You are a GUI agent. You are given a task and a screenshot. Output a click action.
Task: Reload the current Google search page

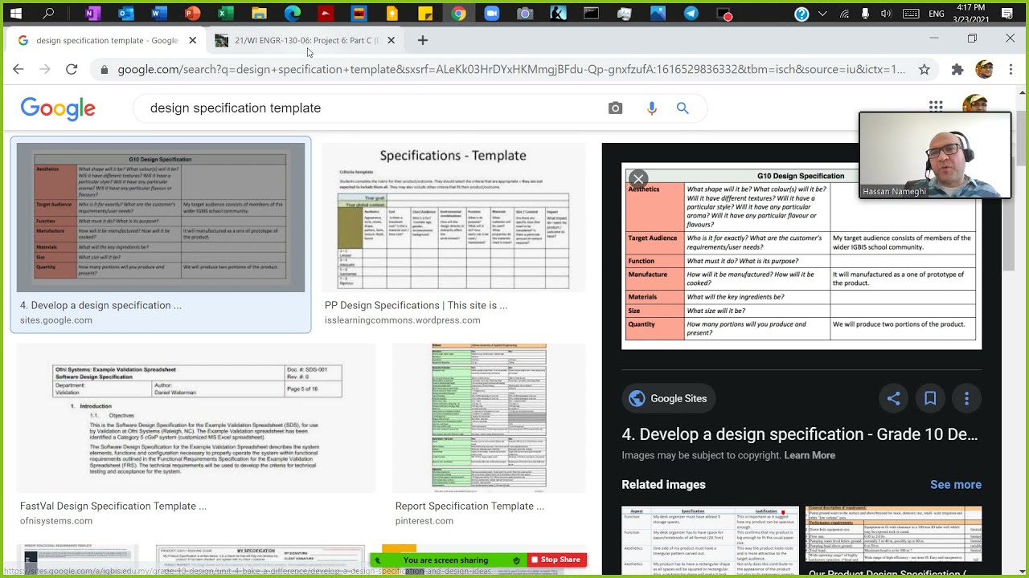(72, 70)
